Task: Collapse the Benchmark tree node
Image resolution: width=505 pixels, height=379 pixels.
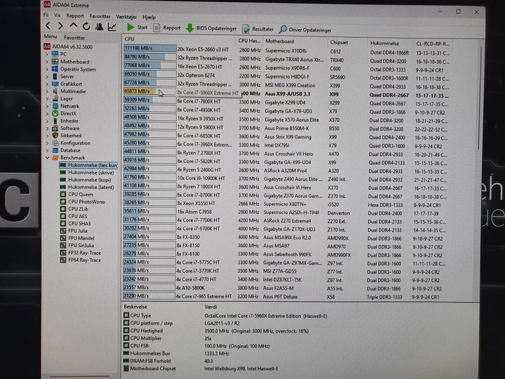Action: click(47, 157)
